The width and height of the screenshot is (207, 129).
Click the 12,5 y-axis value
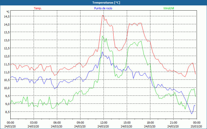coord(7,48)
